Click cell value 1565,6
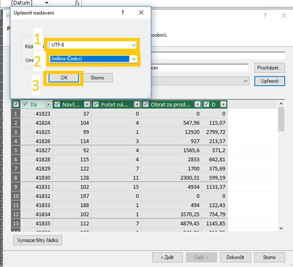The height and width of the screenshot is (267, 293). pos(191,150)
